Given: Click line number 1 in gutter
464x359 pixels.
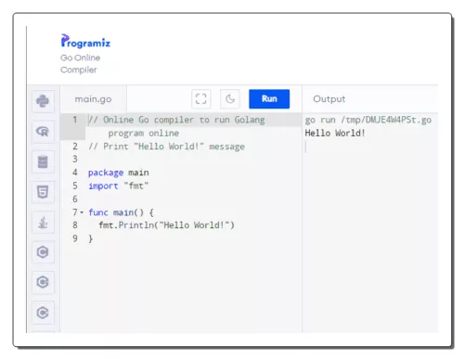Looking at the screenshot, I should tap(74, 120).
